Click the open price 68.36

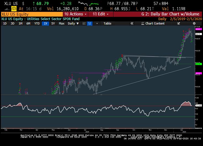[x=94, y=9]
